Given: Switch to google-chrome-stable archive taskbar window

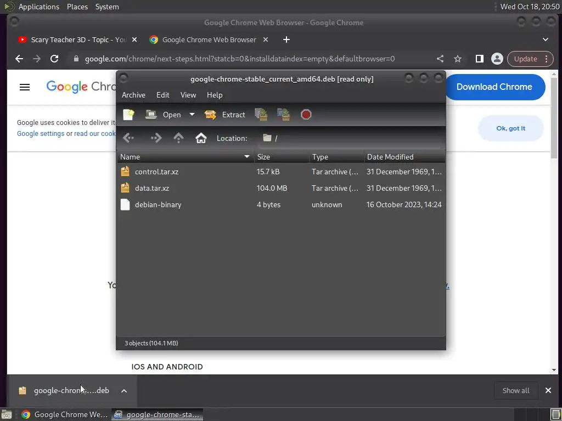Looking at the screenshot, I should click(158, 414).
